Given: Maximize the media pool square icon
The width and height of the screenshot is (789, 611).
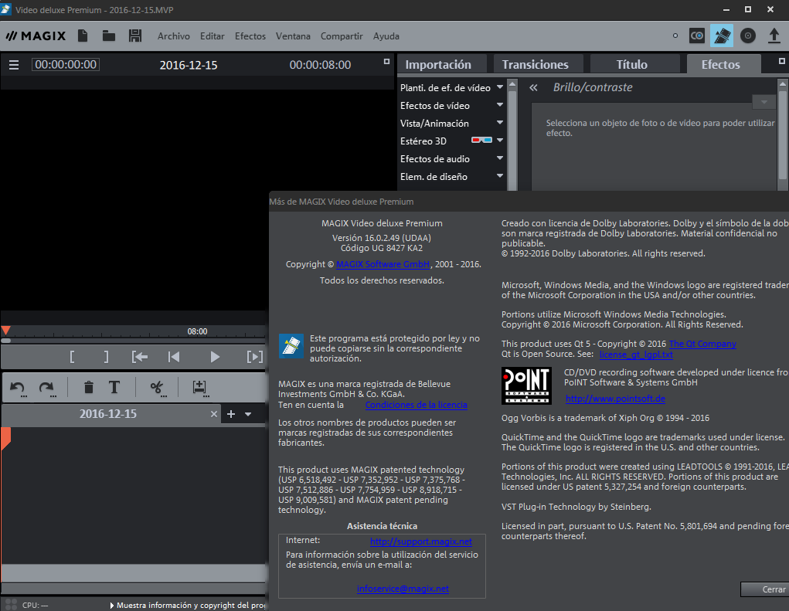Looking at the screenshot, I should 781,61.
